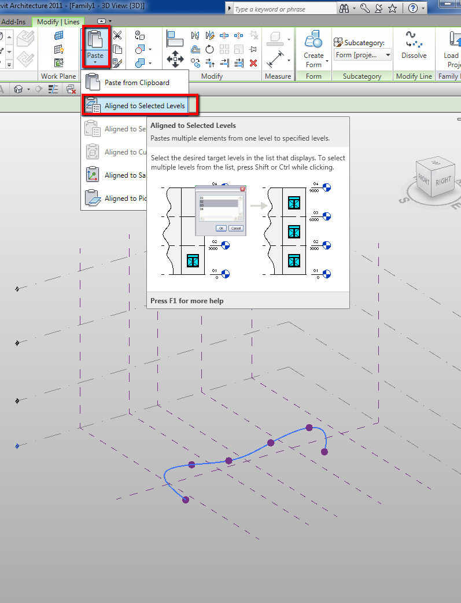This screenshot has width=461, height=603.
Task: Click the binoculars search button
Action: (345, 9)
